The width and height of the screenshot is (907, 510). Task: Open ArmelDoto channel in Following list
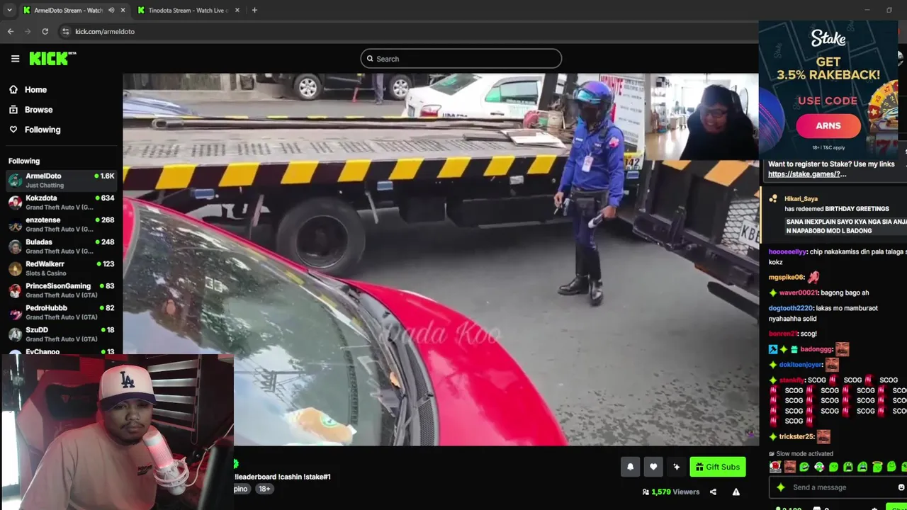(61, 180)
